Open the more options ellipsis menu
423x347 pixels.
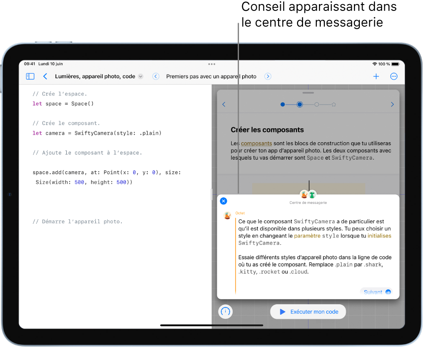click(394, 76)
